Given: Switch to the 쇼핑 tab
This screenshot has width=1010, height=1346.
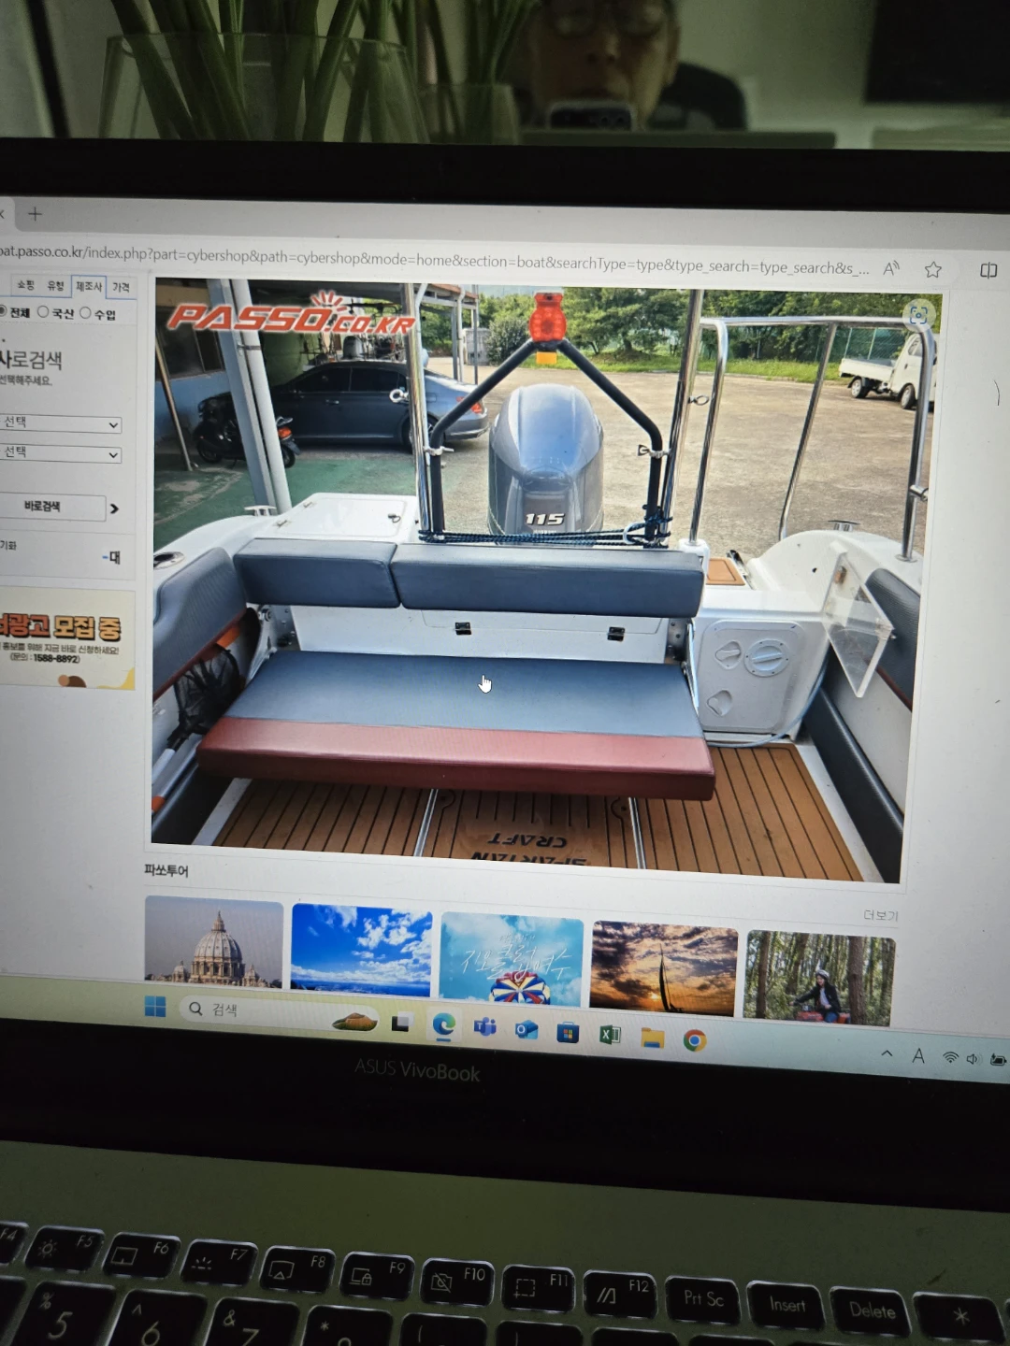Looking at the screenshot, I should click(x=25, y=284).
